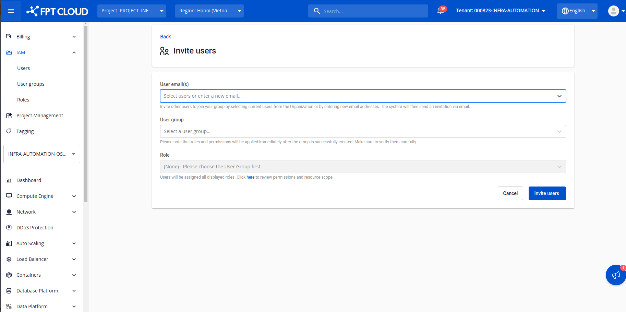Click the Project Management icon
626x312 pixels.
pos(9,116)
